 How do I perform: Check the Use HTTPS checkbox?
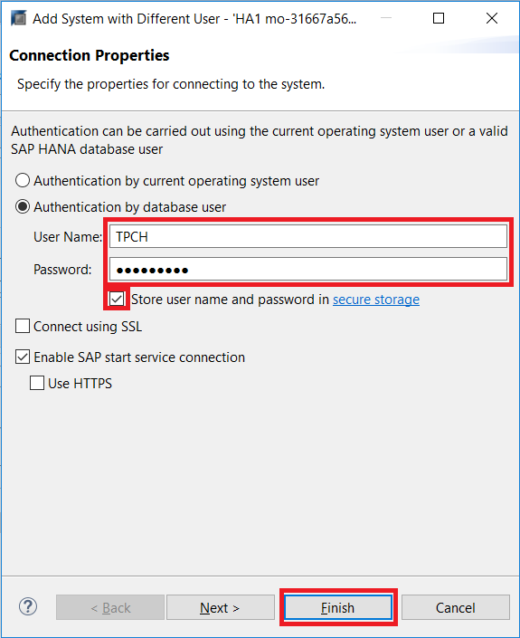pos(37,383)
